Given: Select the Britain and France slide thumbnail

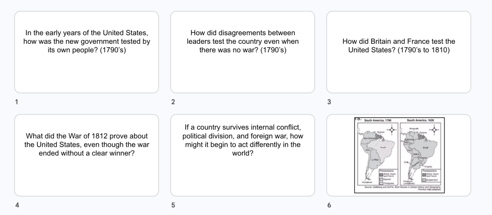Looking at the screenshot, I should (x=398, y=52).
